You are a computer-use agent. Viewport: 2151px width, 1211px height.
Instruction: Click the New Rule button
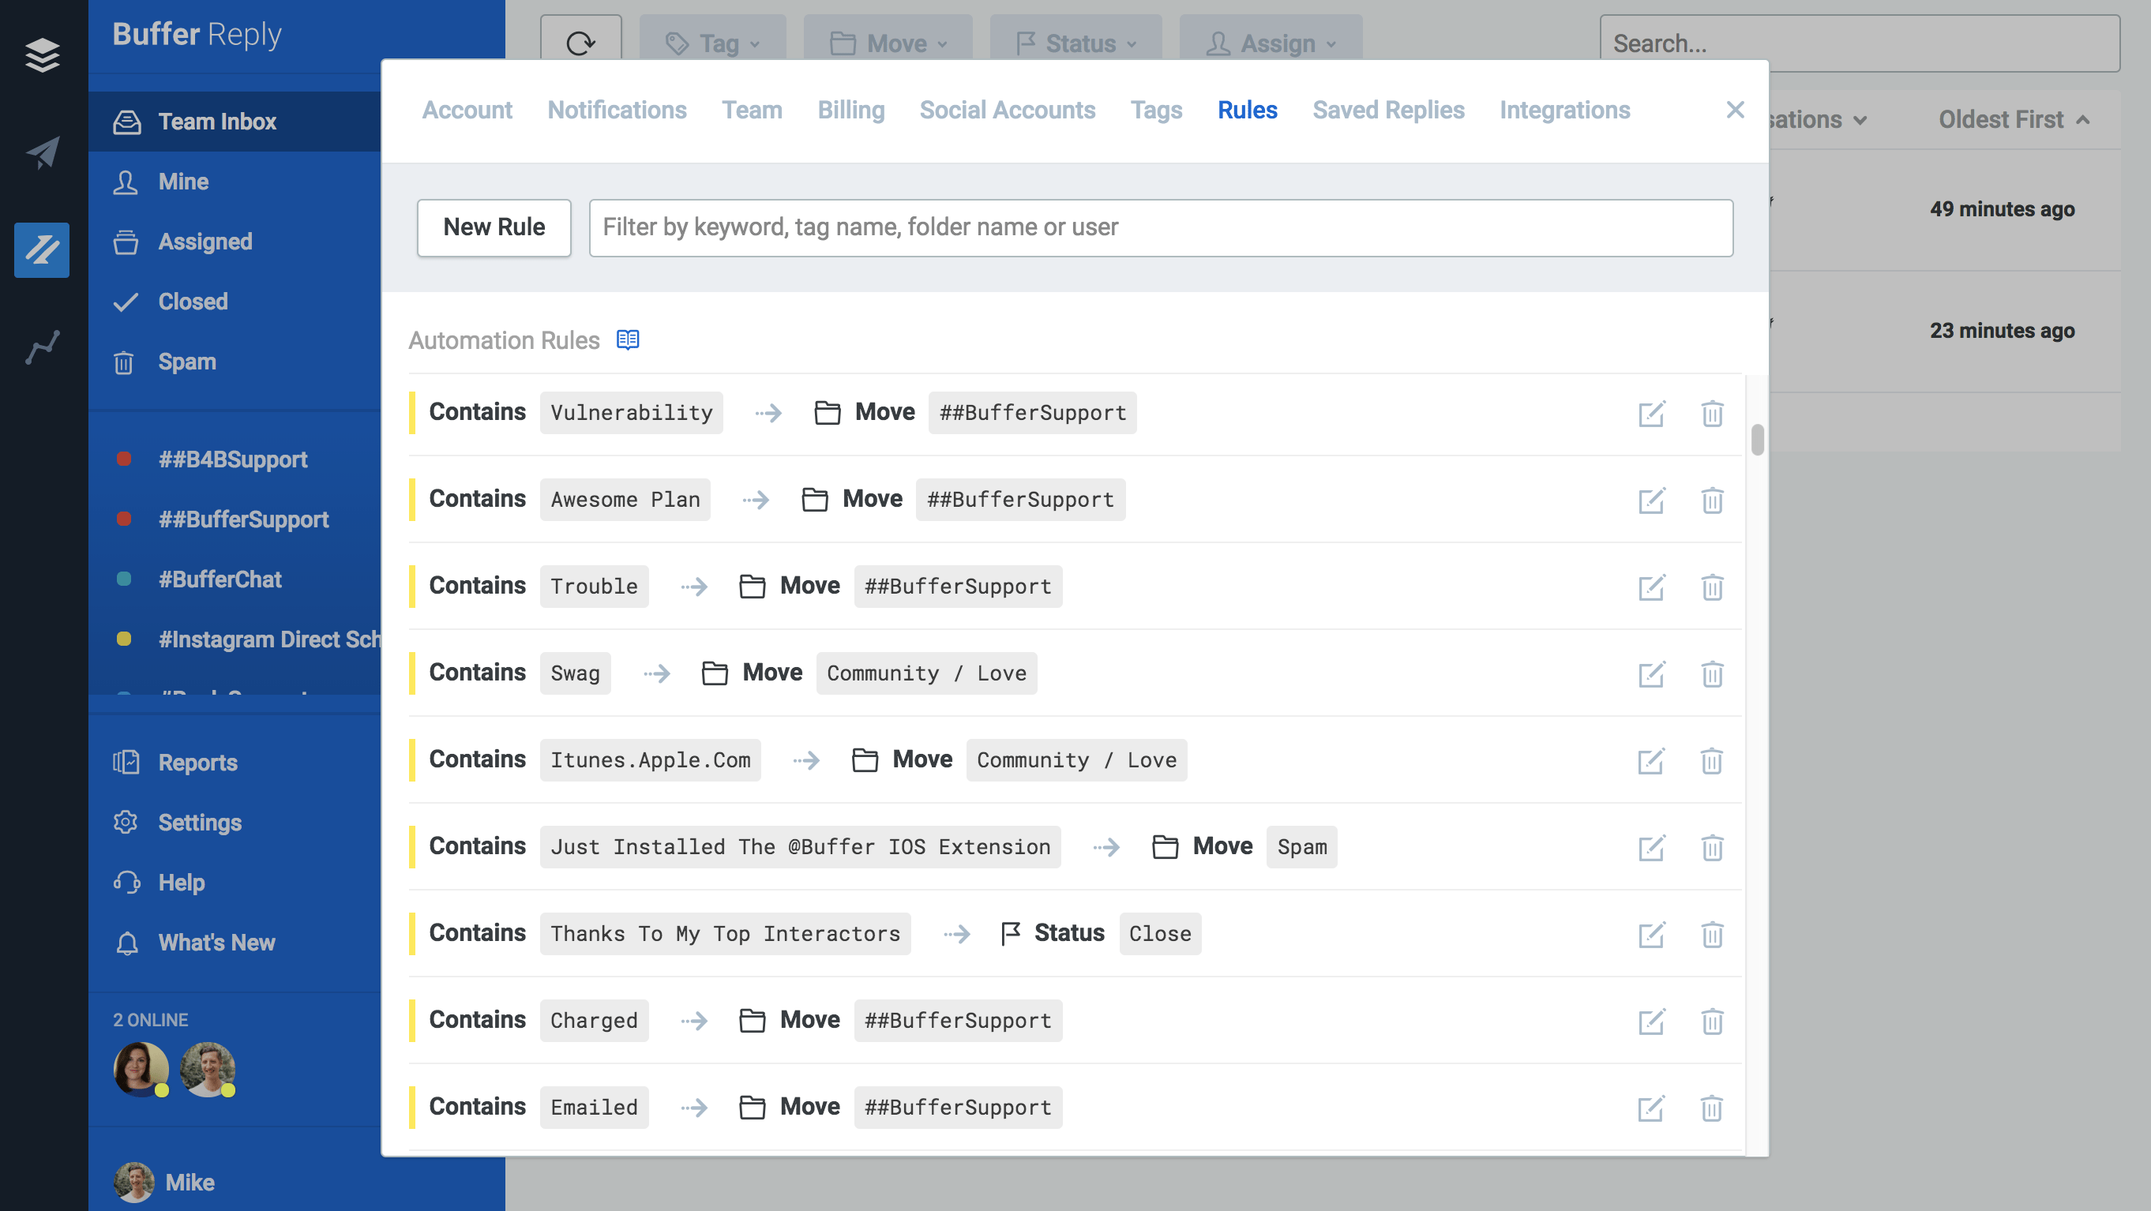pos(494,227)
